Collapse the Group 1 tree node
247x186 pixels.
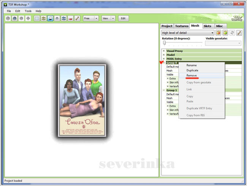(164, 90)
